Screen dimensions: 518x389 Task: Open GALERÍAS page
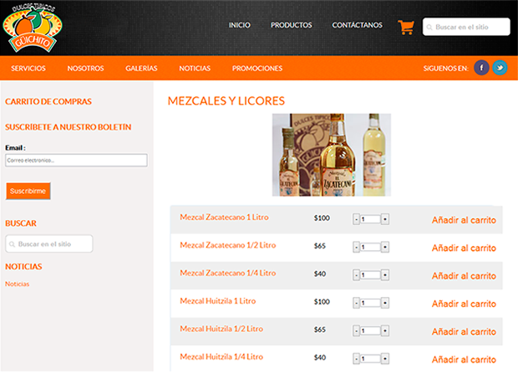141,69
